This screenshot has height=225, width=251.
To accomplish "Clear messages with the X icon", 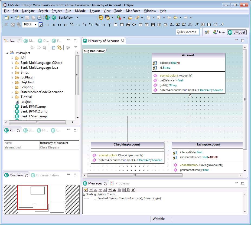I will click(x=133, y=190).
